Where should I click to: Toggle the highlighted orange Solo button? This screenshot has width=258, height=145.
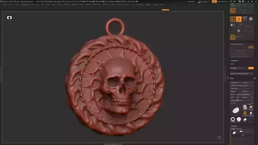[x=239, y=19]
